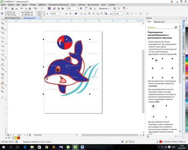
Task: Click the Save icon in the toolbar
Action: pyautogui.click(x=13, y=8)
